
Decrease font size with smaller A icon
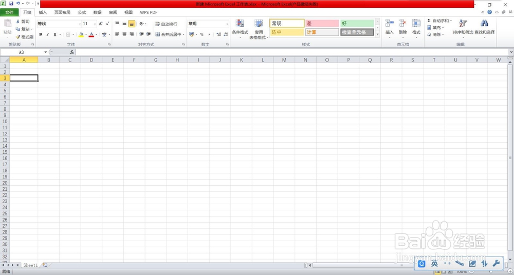point(107,24)
